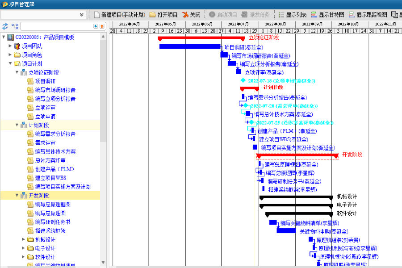Collapse the 立项论证阶段 node
The width and height of the screenshot is (402, 268).
tap(17, 72)
